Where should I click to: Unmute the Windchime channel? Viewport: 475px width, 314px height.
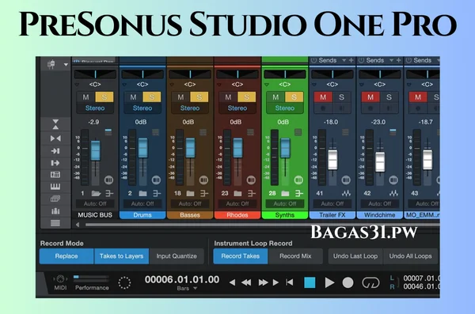[370, 97]
